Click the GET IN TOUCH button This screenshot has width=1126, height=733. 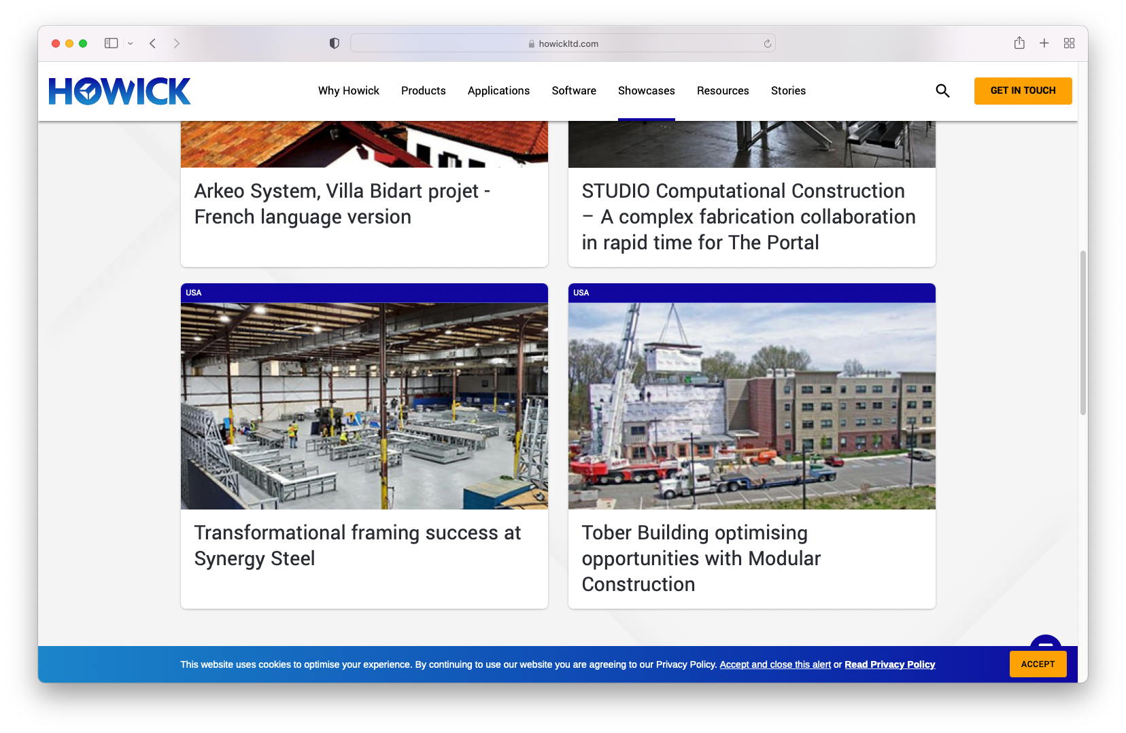point(1023,90)
